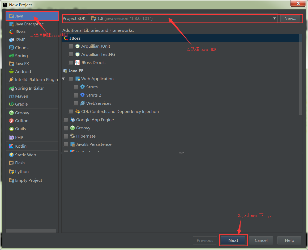Click the JavaEE Persistence icon
308x250 pixels.
pos(72,144)
